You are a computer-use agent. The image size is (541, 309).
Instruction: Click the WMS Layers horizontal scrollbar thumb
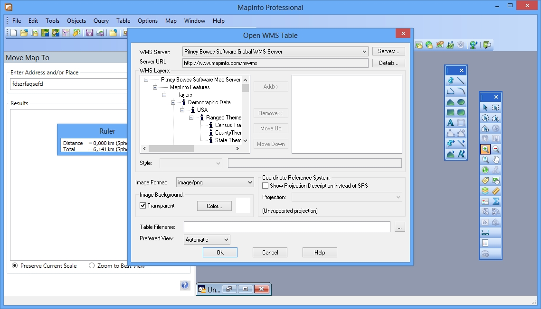pyautogui.click(x=171, y=149)
